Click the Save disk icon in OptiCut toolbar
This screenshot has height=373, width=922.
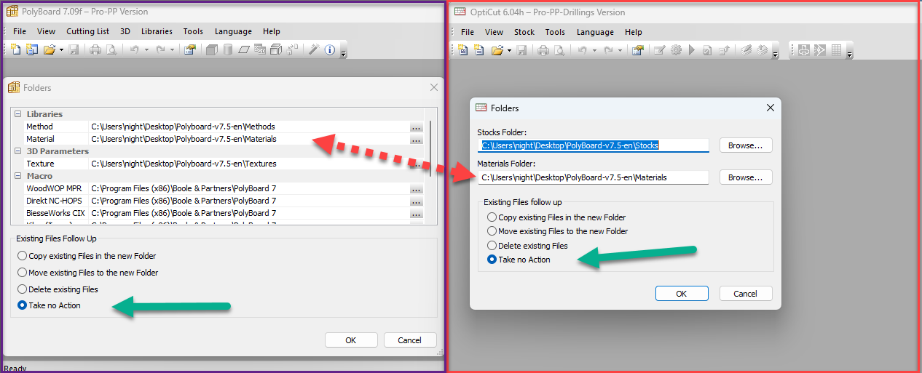pyautogui.click(x=521, y=49)
